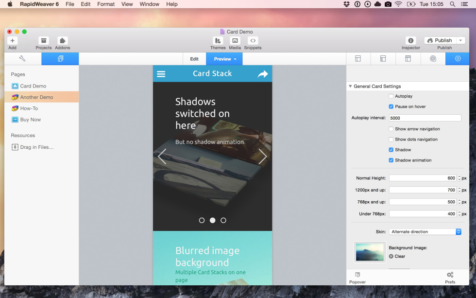
Task: Click the Add page plus icon
Action: point(13,40)
